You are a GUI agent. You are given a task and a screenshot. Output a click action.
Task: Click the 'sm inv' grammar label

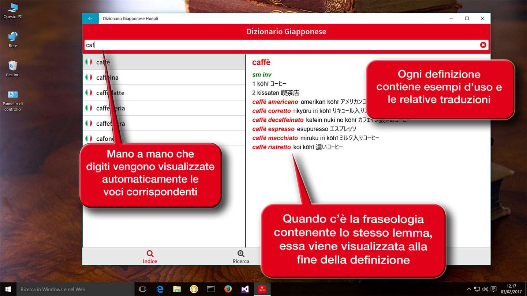pyautogui.click(x=262, y=75)
